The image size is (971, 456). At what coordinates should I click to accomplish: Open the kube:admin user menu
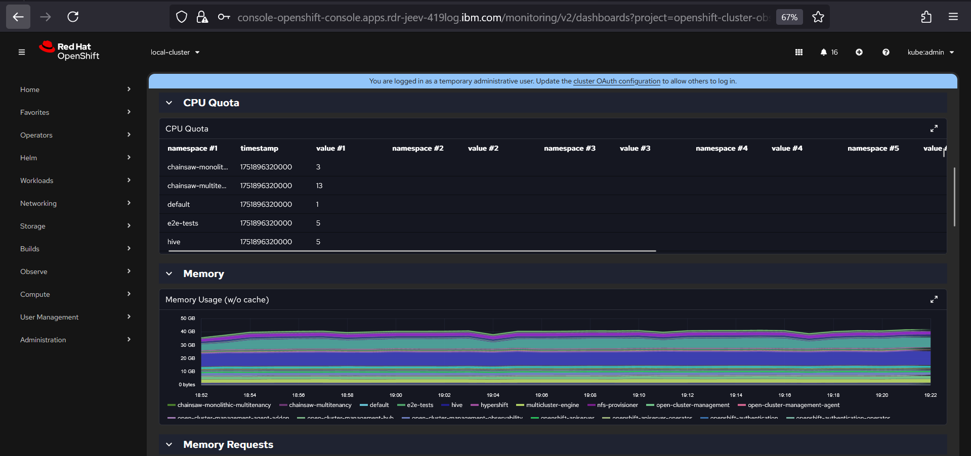(x=930, y=52)
